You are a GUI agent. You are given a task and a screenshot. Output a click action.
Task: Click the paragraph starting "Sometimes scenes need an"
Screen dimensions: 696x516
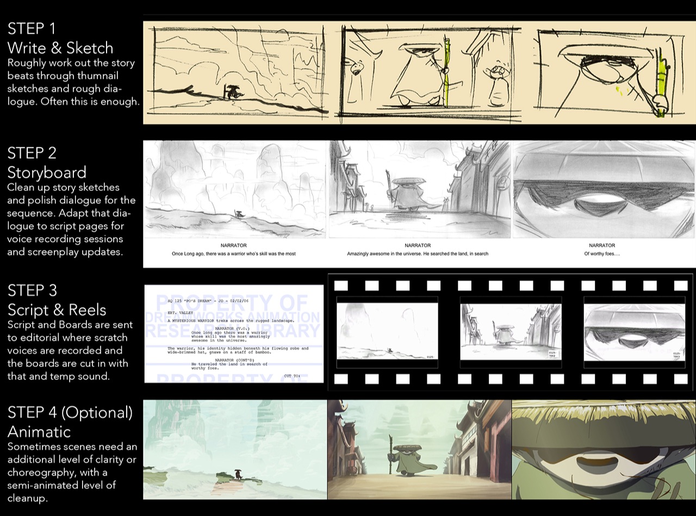click(72, 472)
